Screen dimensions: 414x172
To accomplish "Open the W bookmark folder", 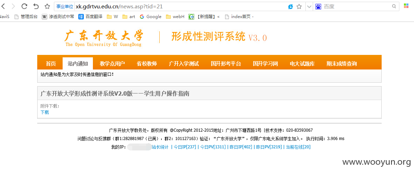I will coord(112,17).
